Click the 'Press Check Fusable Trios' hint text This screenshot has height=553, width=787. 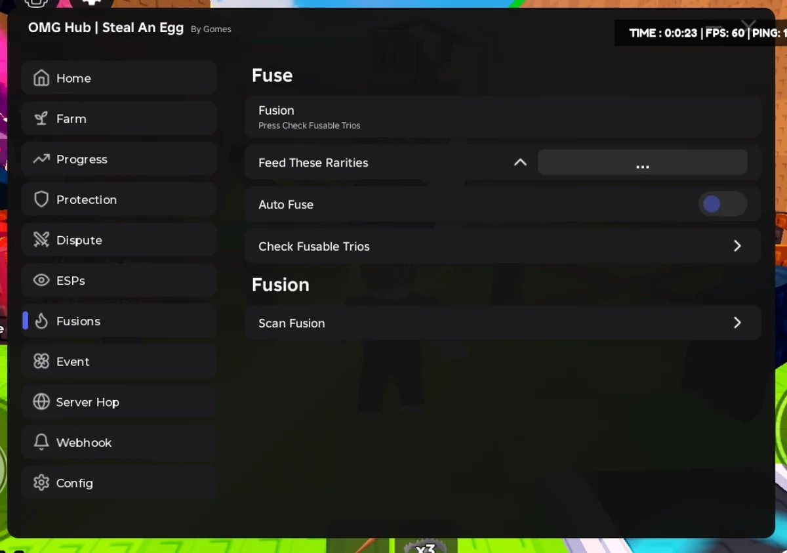[x=310, y=125]
